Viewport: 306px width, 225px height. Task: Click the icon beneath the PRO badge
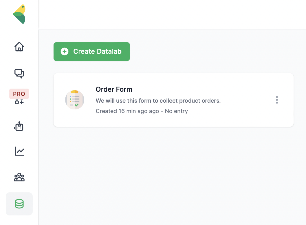point(19,102)
